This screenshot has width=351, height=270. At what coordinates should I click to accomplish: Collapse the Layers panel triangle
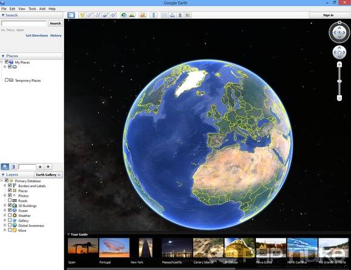tap(3, 174)
